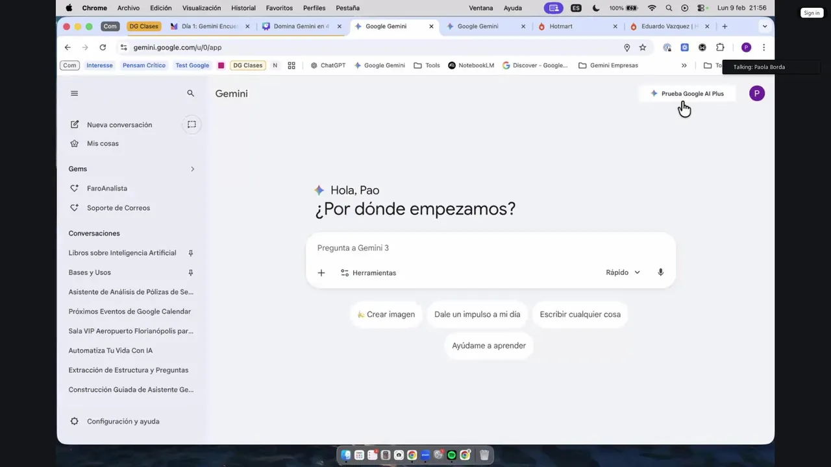Open the Bases y Usos conversation
The height and width of the screenshot is (467, 831).
point(90,272)
